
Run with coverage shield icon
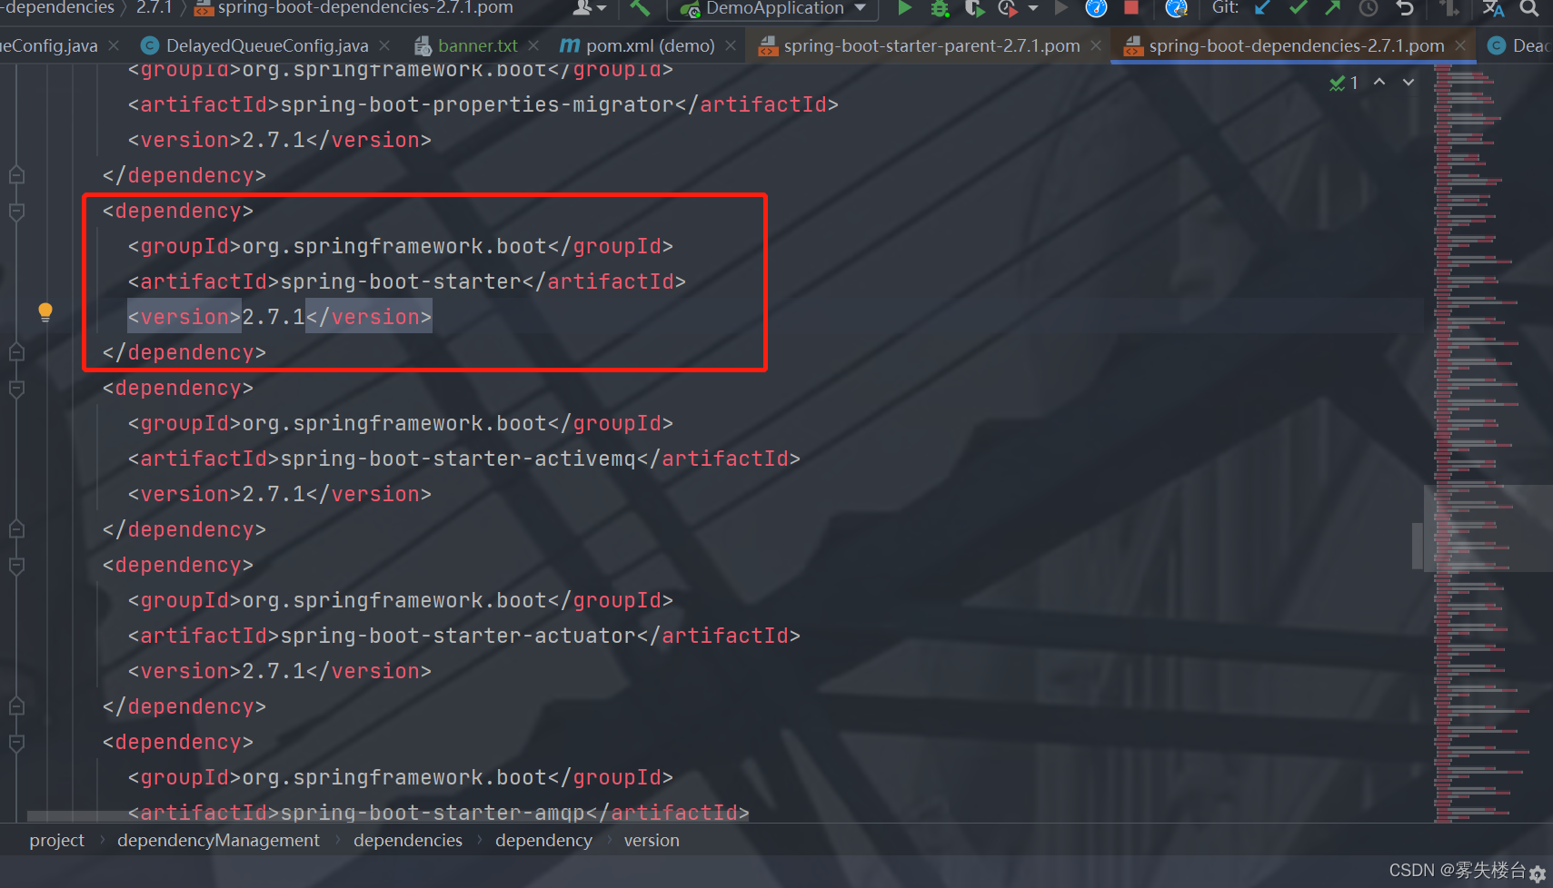click(974, 8)
